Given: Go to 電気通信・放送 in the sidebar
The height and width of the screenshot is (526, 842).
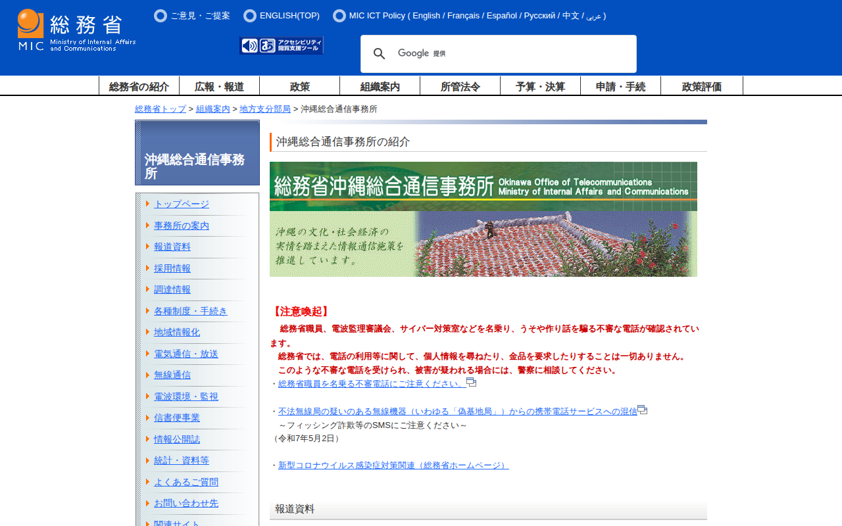Looking at the screenshot, I should pos(186,354).
